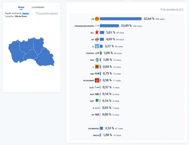Click the CH party logo icon
Viewport: 189px width, 145px height.
97,39
